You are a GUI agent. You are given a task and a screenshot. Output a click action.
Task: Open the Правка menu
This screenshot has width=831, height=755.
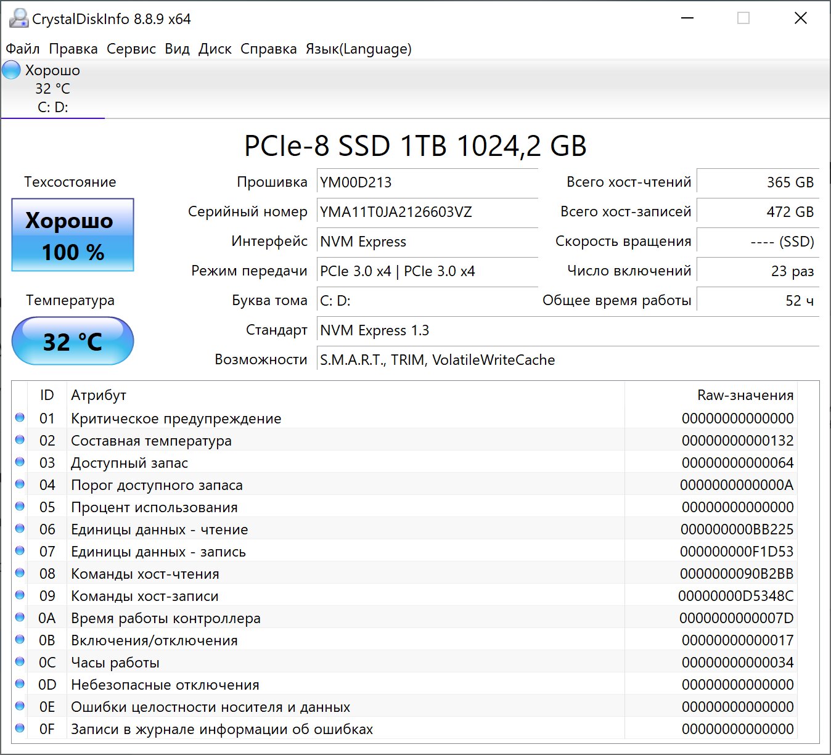73,49
